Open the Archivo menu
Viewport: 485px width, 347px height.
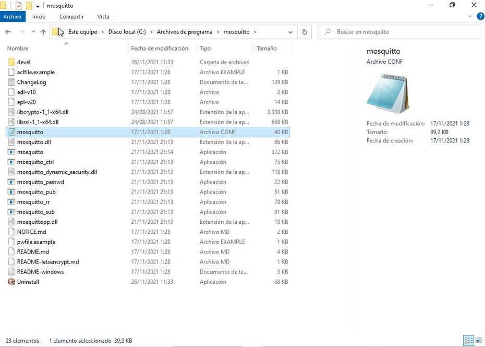pyautogui.click(x=13, y=17)
